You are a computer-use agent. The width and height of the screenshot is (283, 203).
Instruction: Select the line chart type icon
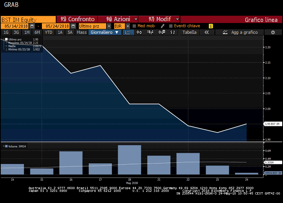click(128, 33)
